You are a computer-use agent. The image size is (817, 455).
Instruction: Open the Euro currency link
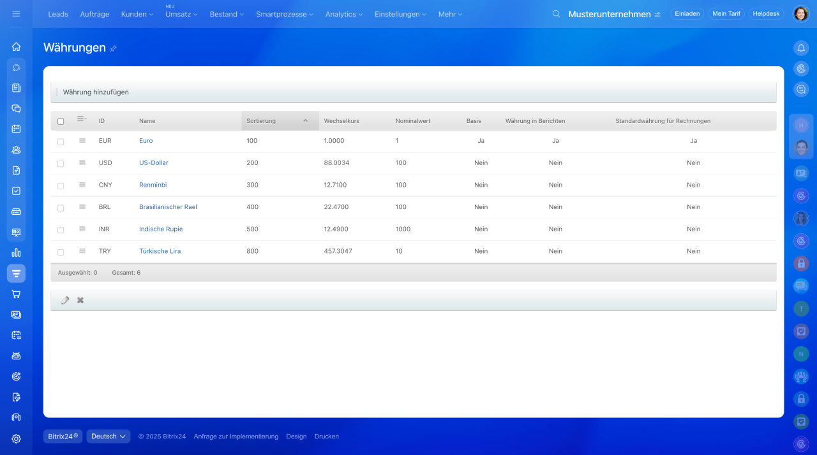coord(146,140)
